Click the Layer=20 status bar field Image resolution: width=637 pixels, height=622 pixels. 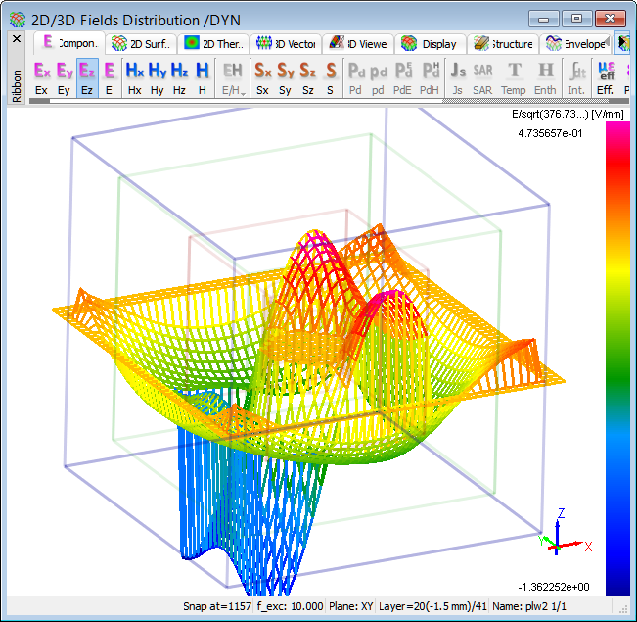tap(432, 606)
